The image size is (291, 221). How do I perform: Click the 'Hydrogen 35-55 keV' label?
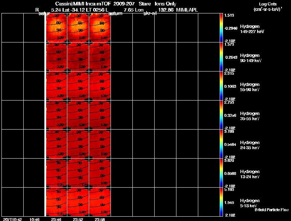tap(250, 116)
